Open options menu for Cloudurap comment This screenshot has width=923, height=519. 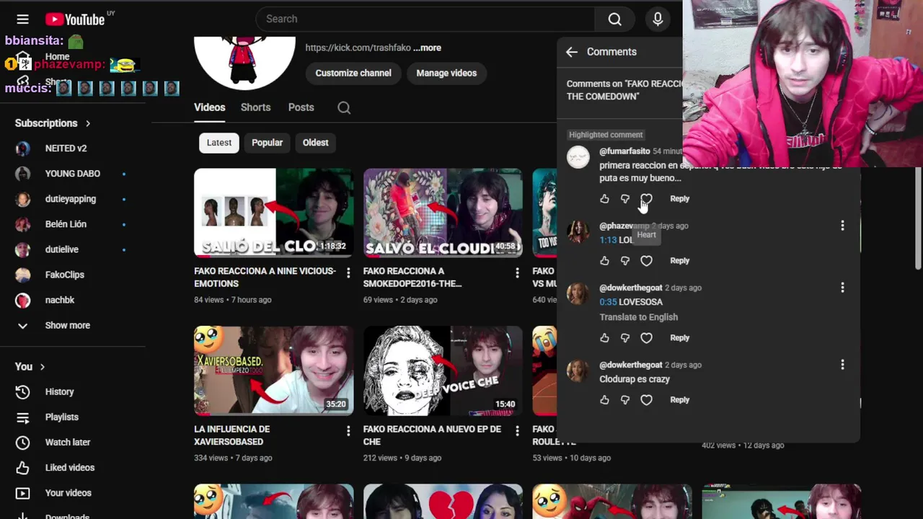tap(842, 365)
